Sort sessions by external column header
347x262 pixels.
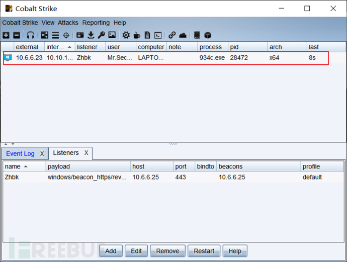(x=29, y=47)
